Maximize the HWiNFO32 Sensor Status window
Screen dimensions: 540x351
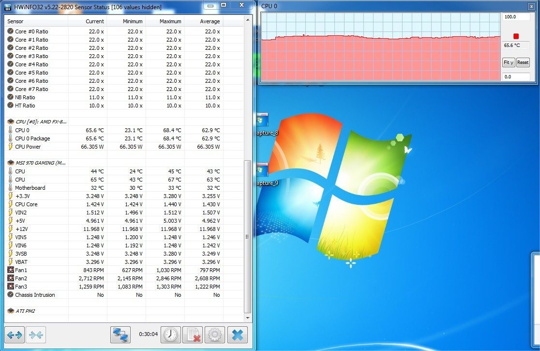pyautogui.click(x=224, y=5)
